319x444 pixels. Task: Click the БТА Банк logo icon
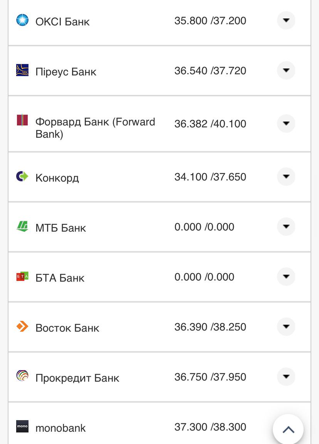coord(22,276)
